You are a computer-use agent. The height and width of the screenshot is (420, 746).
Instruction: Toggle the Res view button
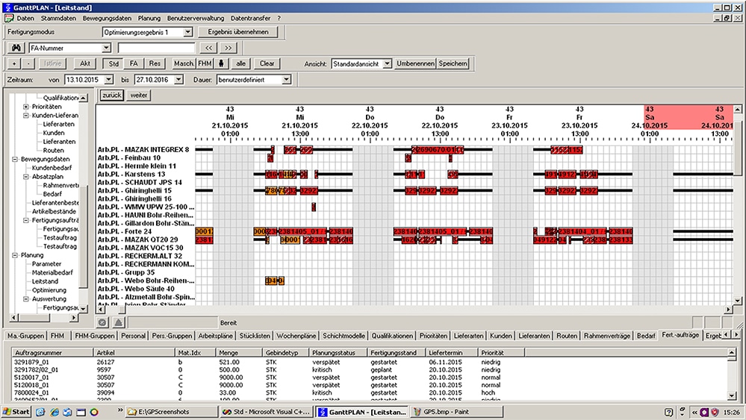[155, 63]
